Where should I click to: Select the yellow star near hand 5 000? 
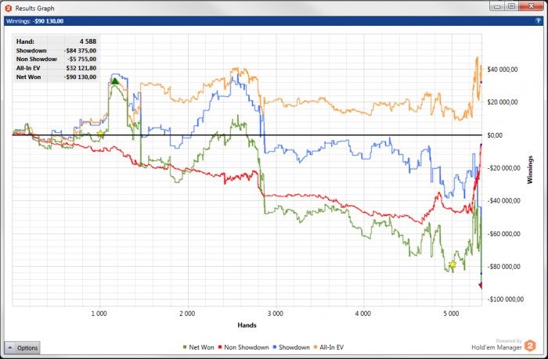pyautogui.click(x=452, y=264)
